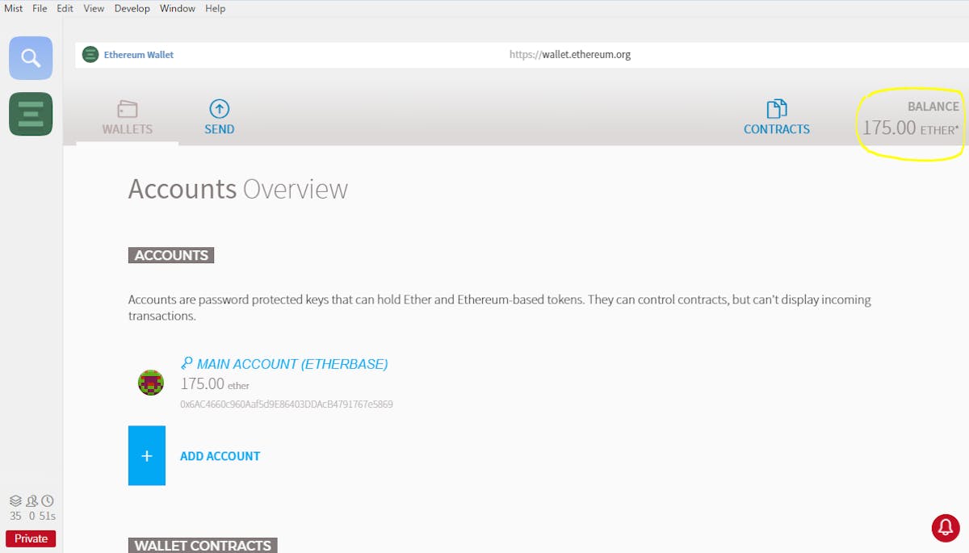Switch to the Wallets tab
Image resolution: width=969 pixels, height=553 pixels.
coord(128,118)
